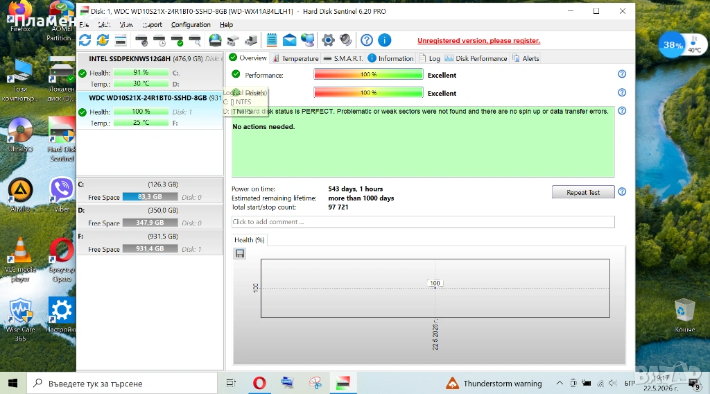Click the blue info circle toolbar icon

click(384, 40)
